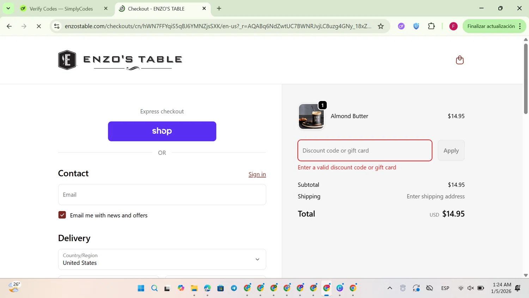Open Microsoft Store from the taskbar
This screenshot has width=529, height=298.
tap(220, 288)
